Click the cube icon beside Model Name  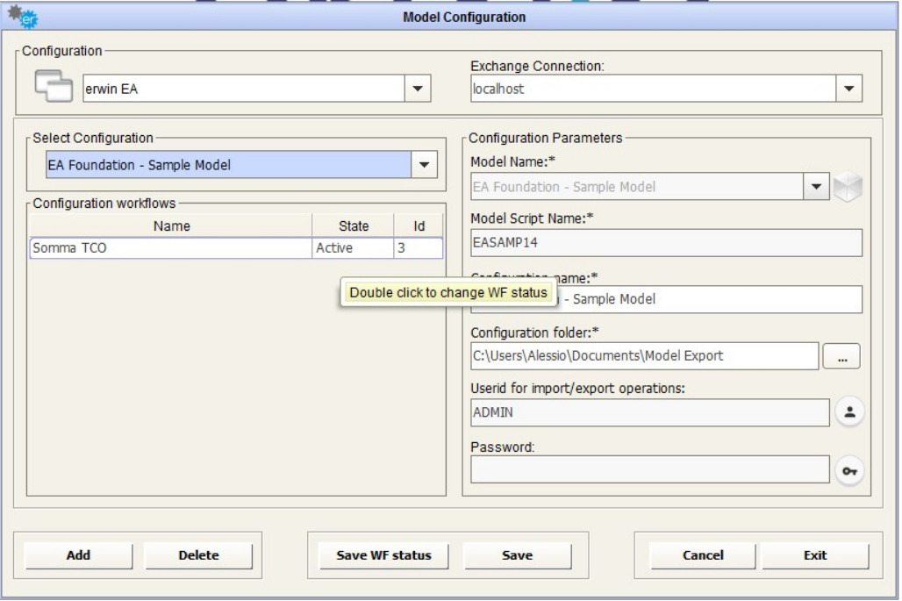tap(848, 187)
